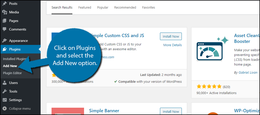The image size is (260, 115).
Task: Open the Recommended plugins tab
Action: 125,7
